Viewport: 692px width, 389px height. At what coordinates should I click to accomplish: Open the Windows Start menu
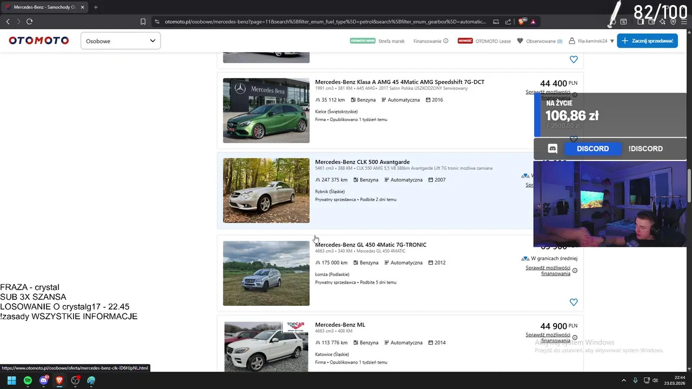click(11, 380)
